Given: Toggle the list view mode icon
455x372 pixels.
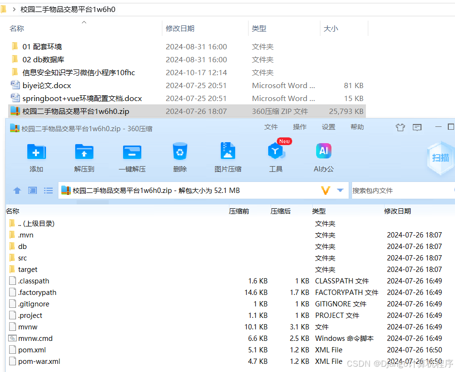Looking at the screenshot, I should coord(48,190).
